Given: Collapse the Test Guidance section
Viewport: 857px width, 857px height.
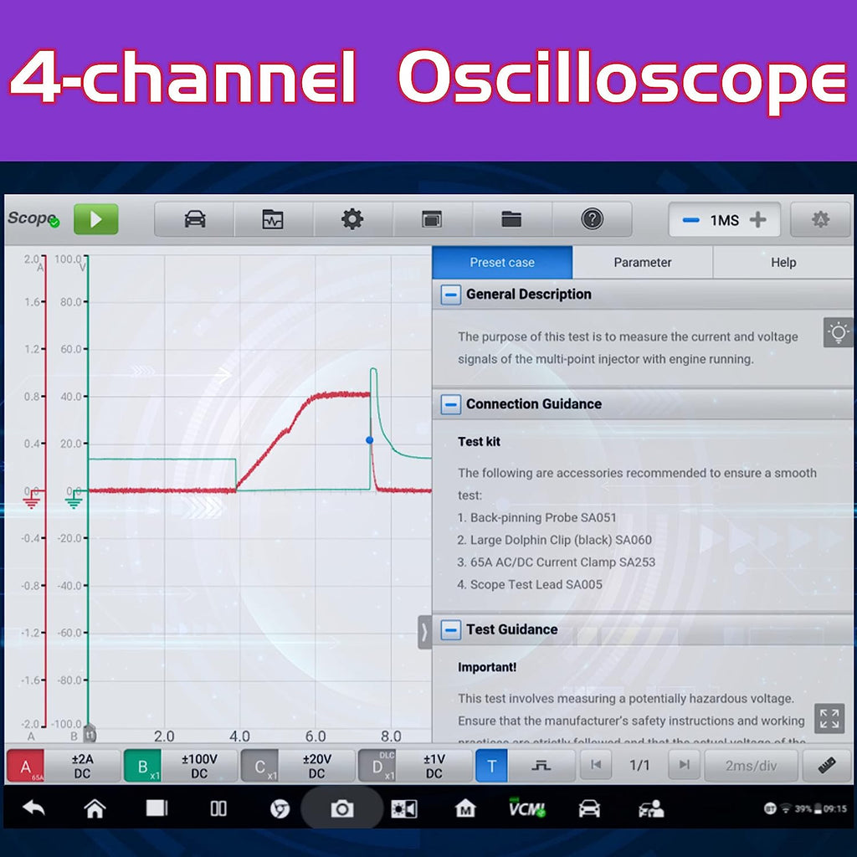Looking at the screenshot, I should [450, 630].
